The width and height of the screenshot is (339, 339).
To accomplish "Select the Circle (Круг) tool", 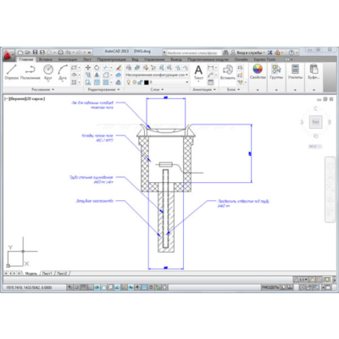I will tap(48, 72).
